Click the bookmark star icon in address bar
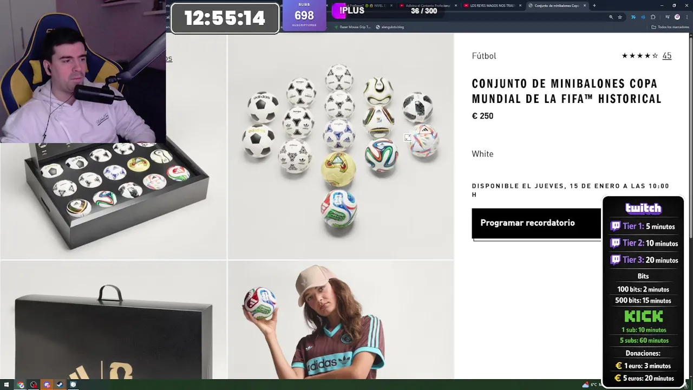693x390 pixels. tap(620, 17)
